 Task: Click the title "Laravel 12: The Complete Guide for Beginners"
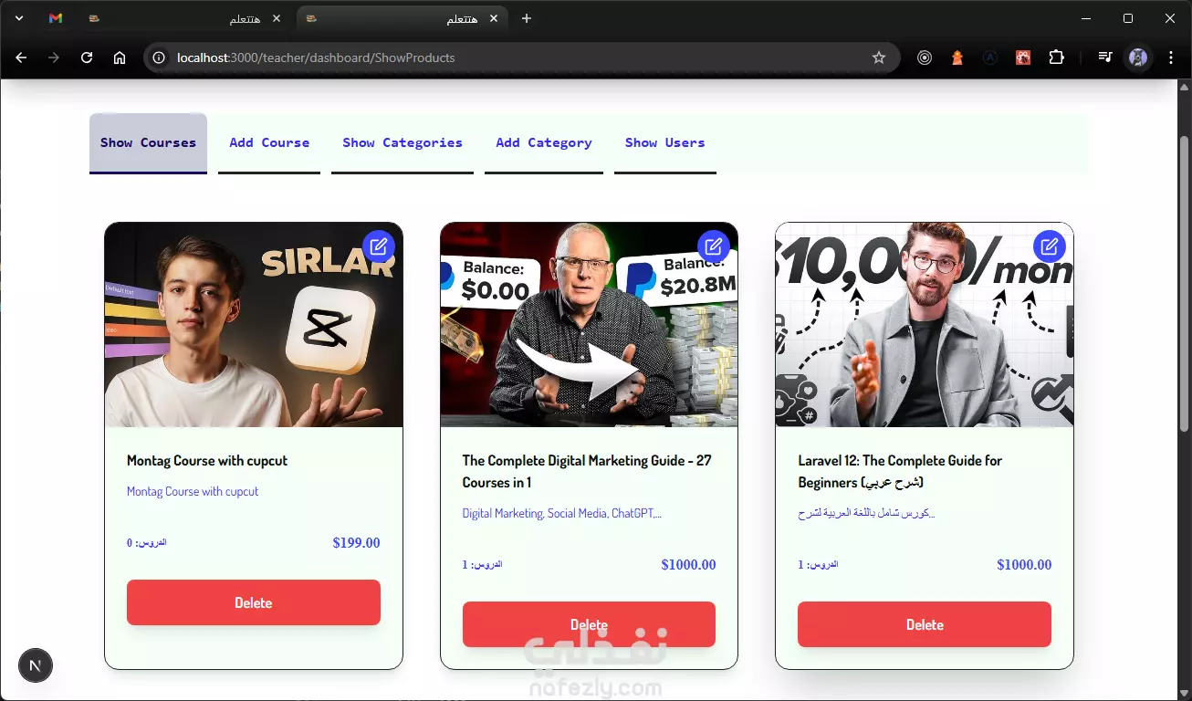tap(900, 471)
